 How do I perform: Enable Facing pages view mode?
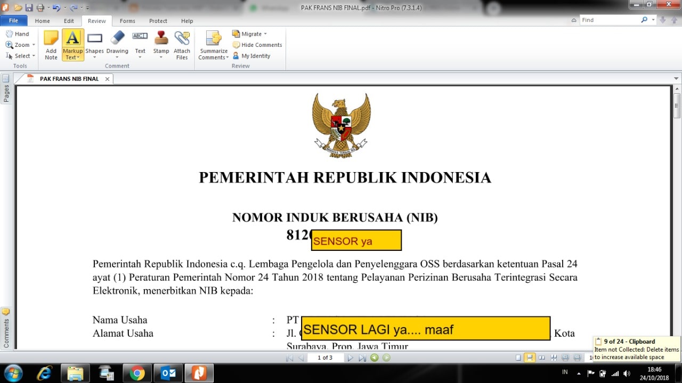[542, 358]
